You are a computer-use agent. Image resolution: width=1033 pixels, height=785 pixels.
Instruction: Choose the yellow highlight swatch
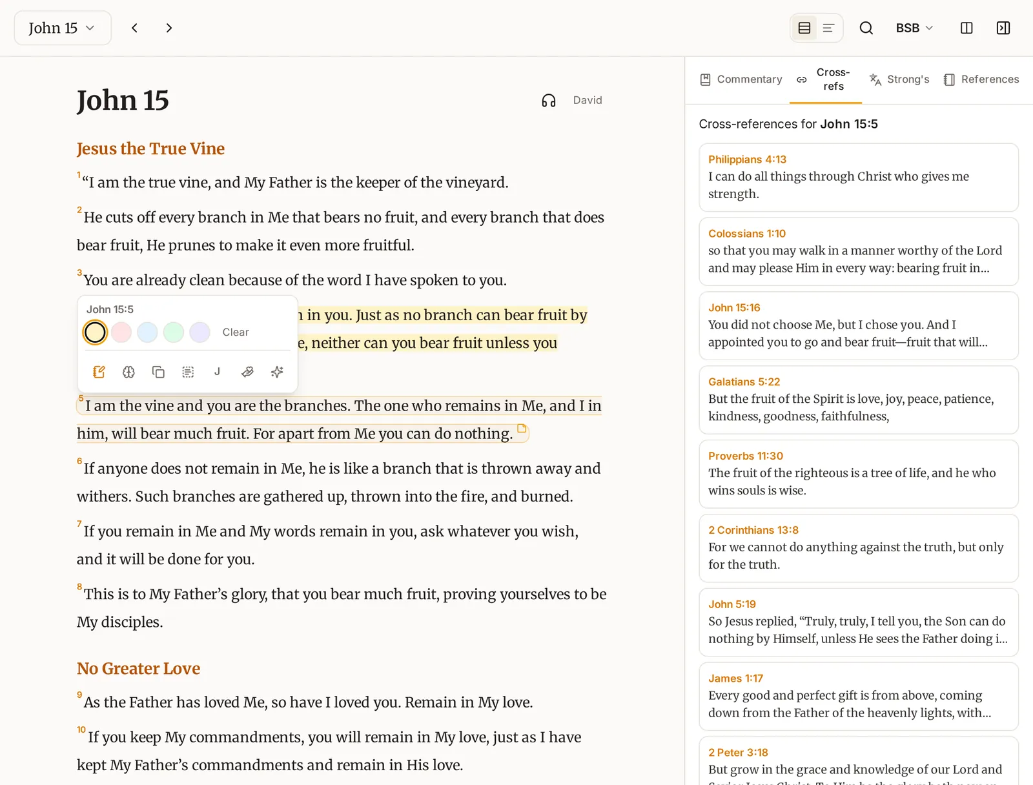point(95,332)
